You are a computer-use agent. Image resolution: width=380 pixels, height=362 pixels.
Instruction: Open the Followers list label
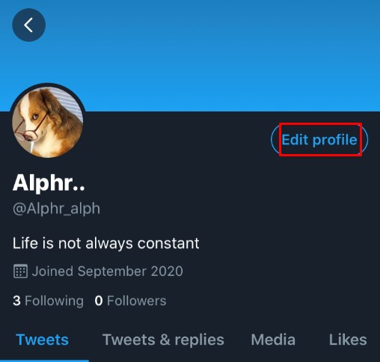pos(137,301)
